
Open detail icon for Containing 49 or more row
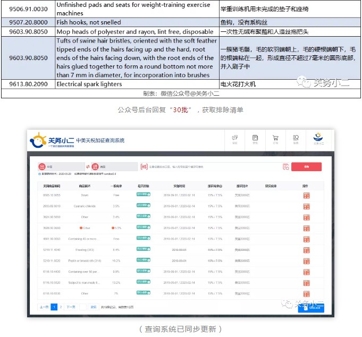pos(306,239)
